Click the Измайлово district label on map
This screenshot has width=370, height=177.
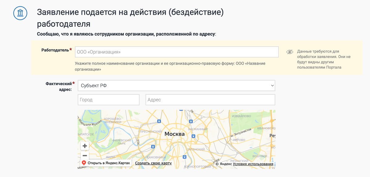click(x=241, y=116)
